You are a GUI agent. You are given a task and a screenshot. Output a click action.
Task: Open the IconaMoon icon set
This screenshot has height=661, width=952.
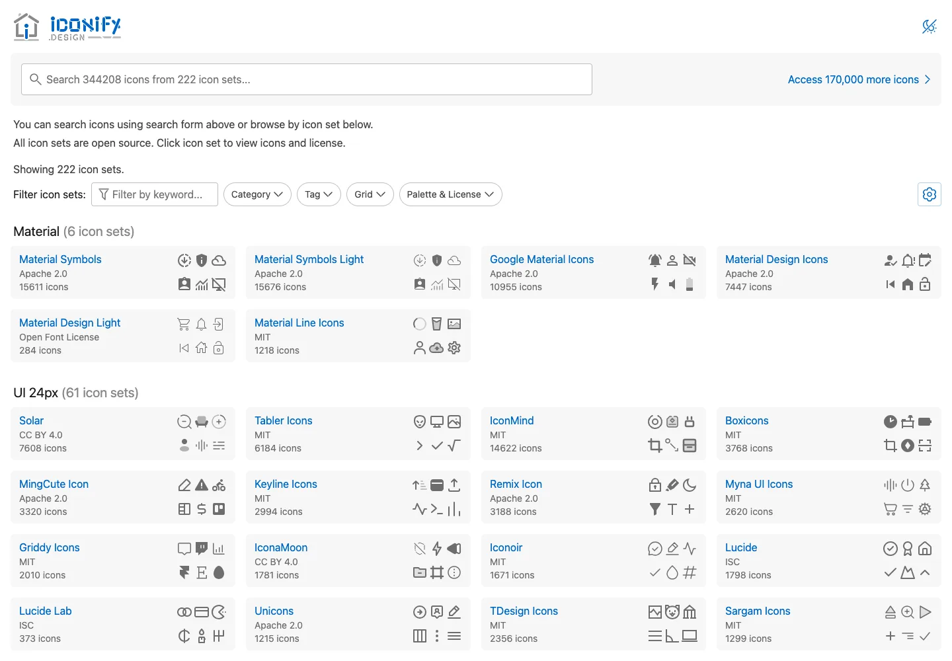[281, 547]
